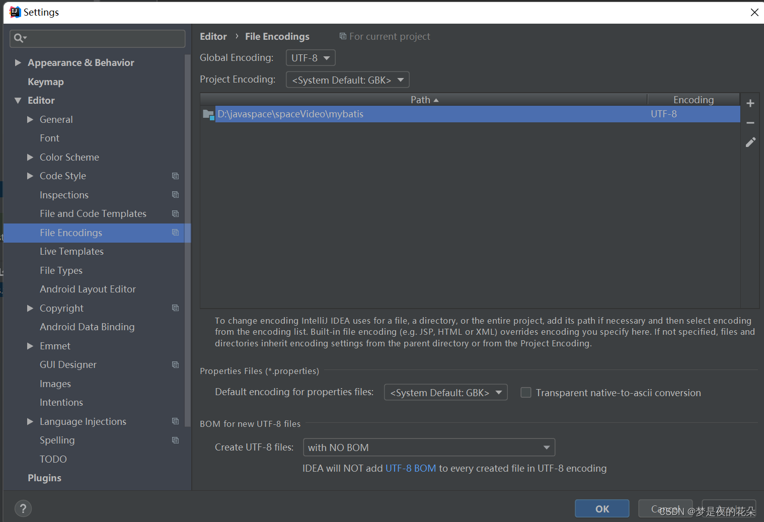The width and height of the screenshot is (764, 522).
Task: Open Android Layout Editor settings
Action: 88,289
